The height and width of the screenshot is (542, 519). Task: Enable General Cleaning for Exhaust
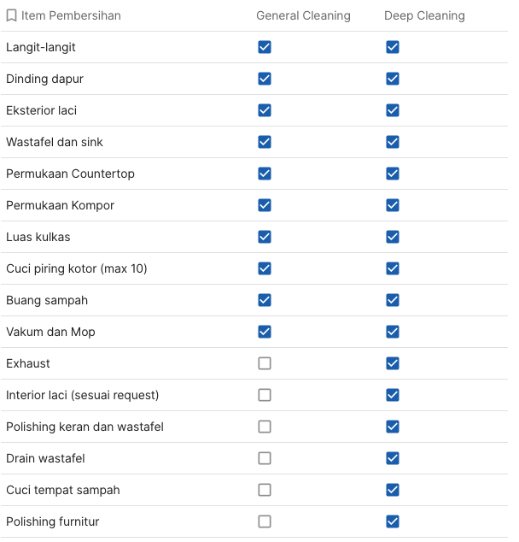265,363
